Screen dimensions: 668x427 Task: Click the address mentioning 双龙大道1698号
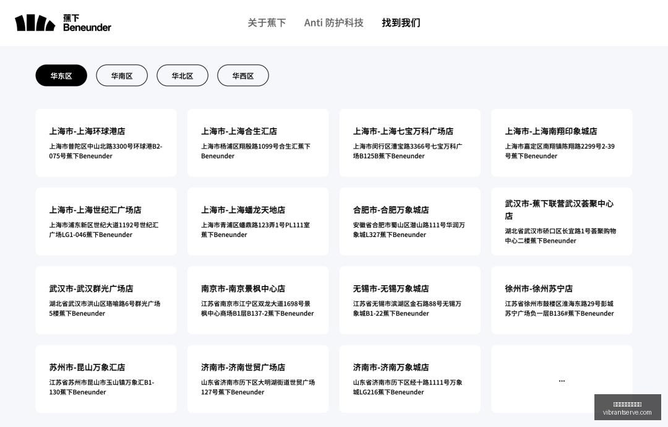pos(257,309)
